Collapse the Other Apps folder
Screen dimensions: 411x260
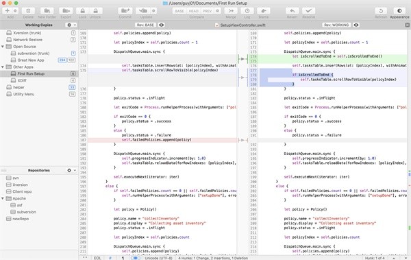[x=3, y=67]
